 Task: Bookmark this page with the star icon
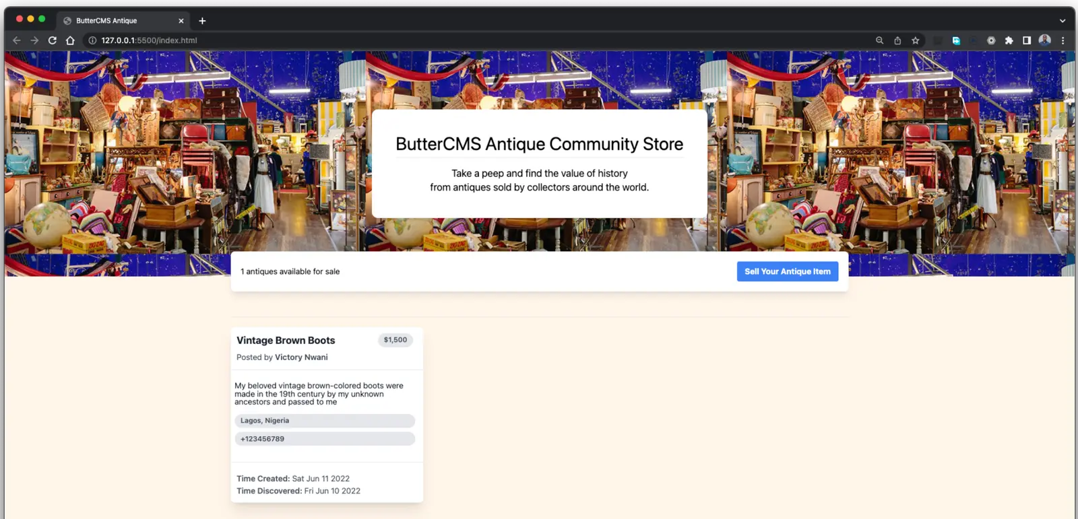pos(916,40)
